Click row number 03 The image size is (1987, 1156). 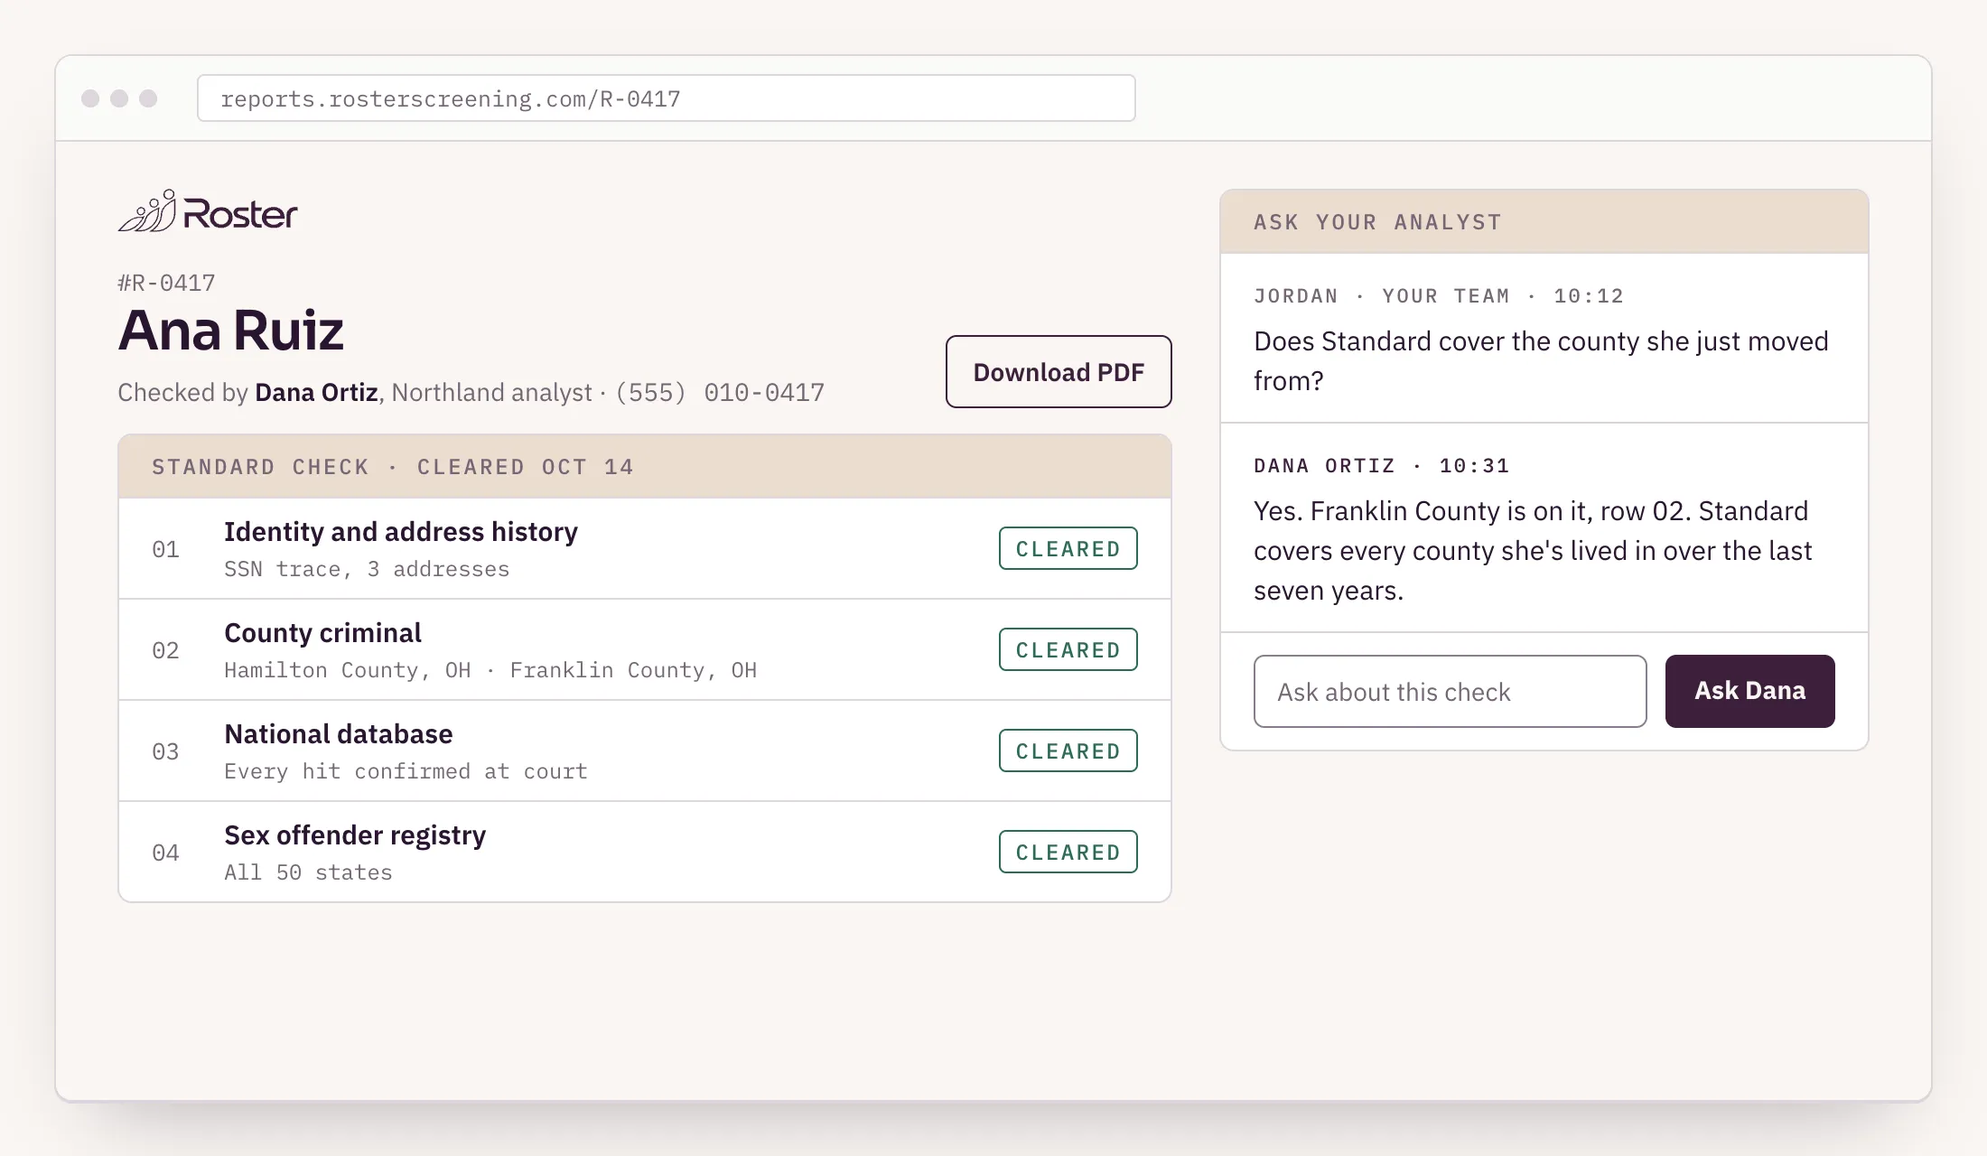click(x=165, y=751)
